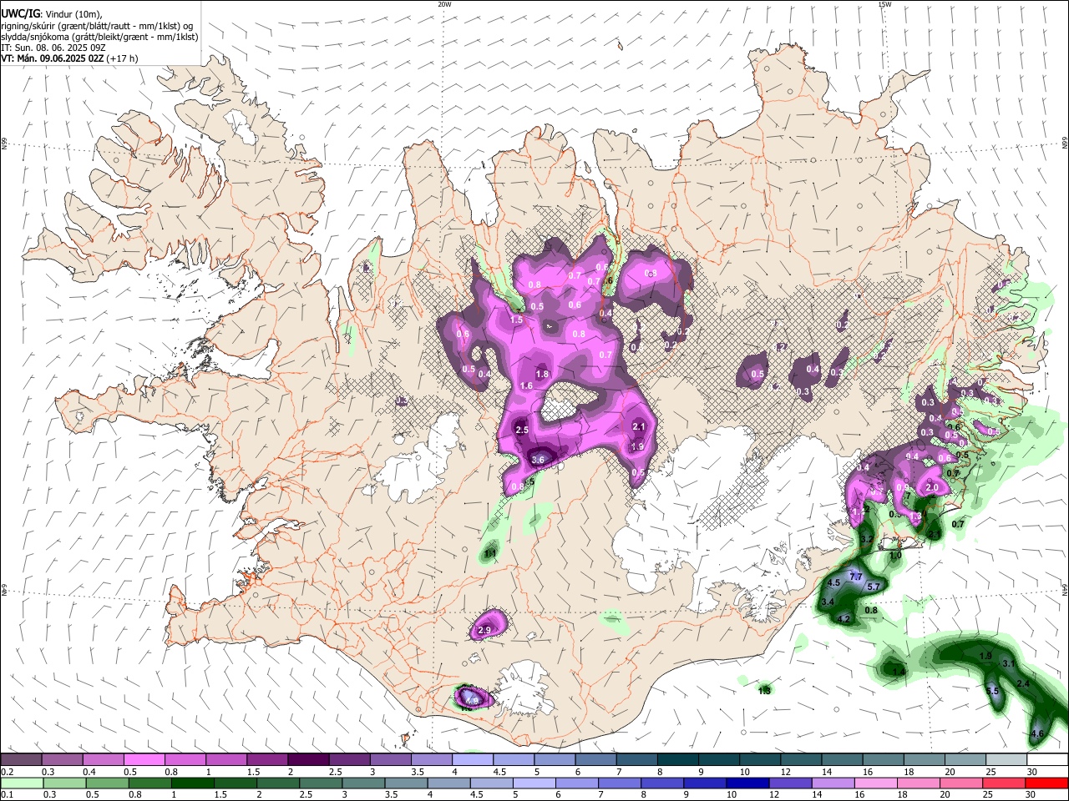Click the rainfall value 5.5 offshore

992,692
